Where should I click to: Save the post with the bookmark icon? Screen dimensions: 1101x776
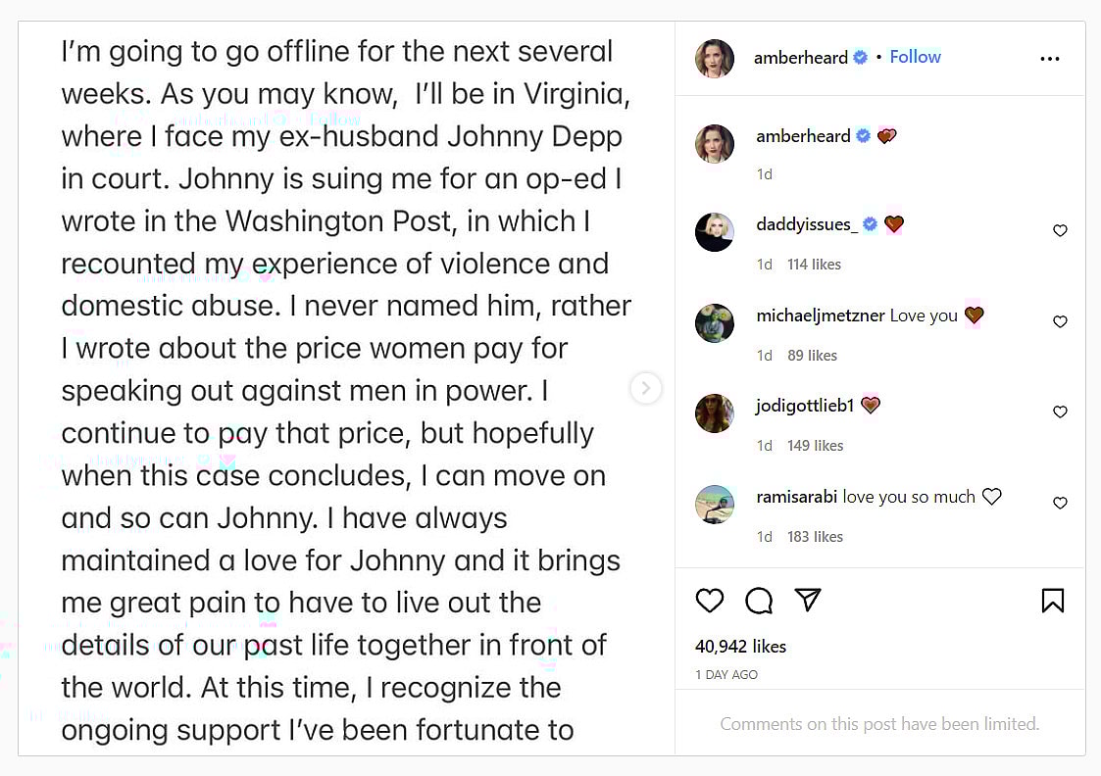[1052, 601]
